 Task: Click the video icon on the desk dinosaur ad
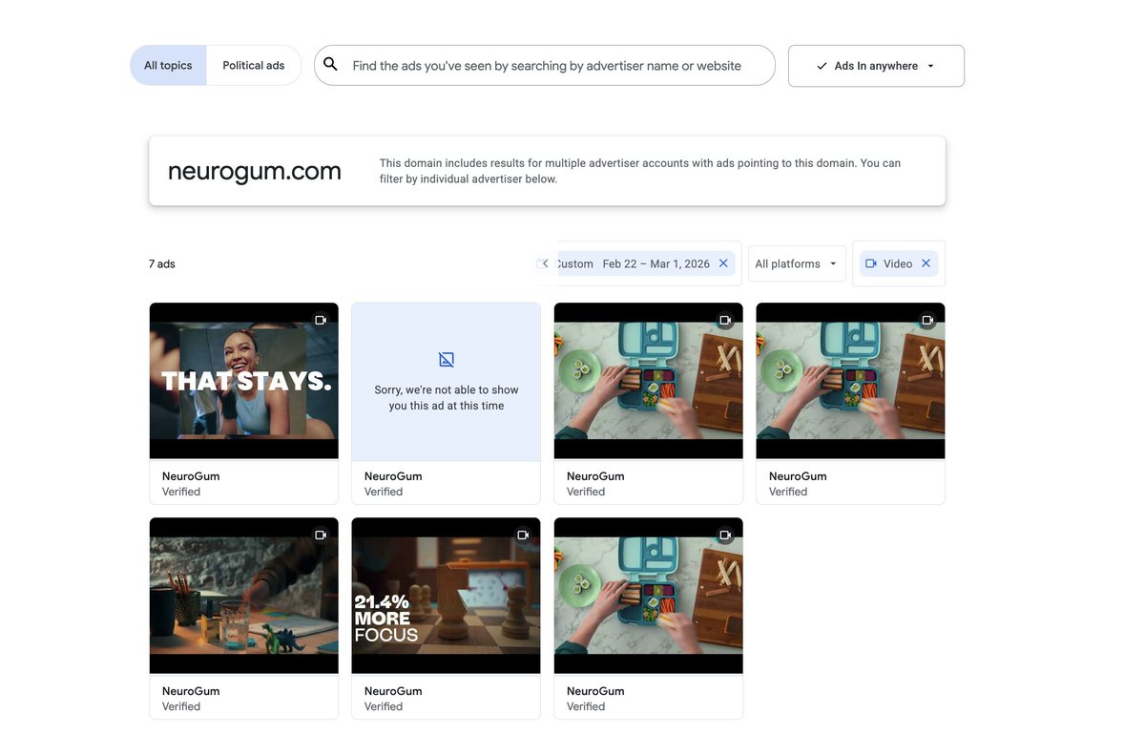(321, 535)
